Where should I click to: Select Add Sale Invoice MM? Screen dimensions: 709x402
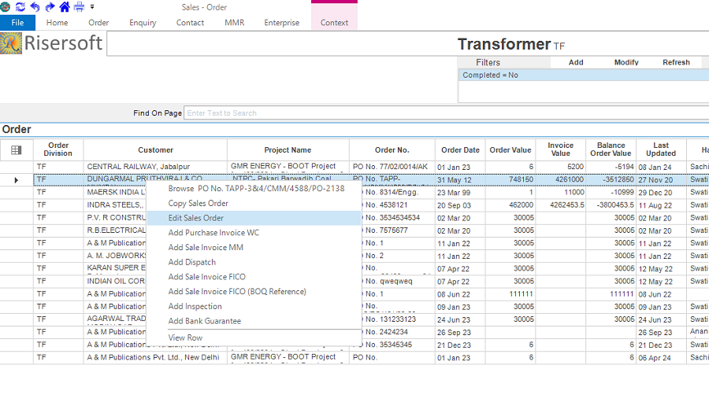(254, 248)
